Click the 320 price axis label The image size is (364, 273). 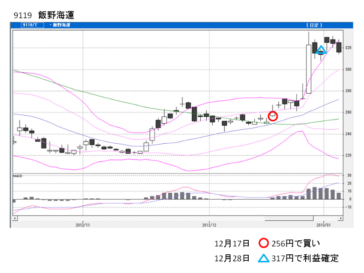click(348, 48)
